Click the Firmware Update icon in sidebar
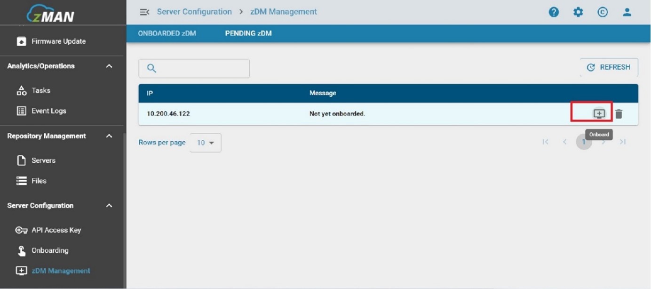This screenshot has height=289, width=651. [x=21, y=41]
